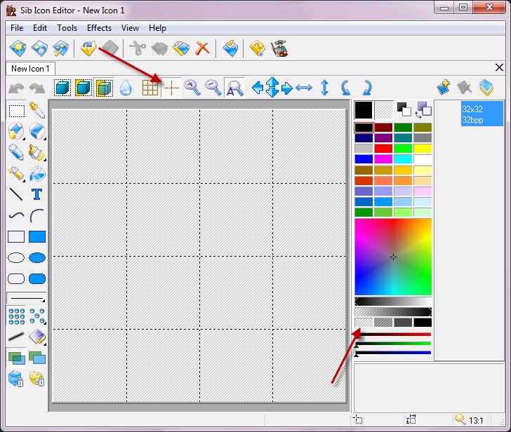This screenshot has height=432, width=511.
Task: Pick the Text tool
Action: (x=37, y=194)
